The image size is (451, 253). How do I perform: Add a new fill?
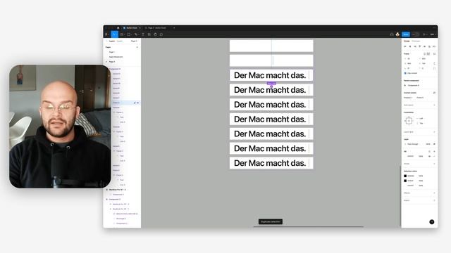434,151
